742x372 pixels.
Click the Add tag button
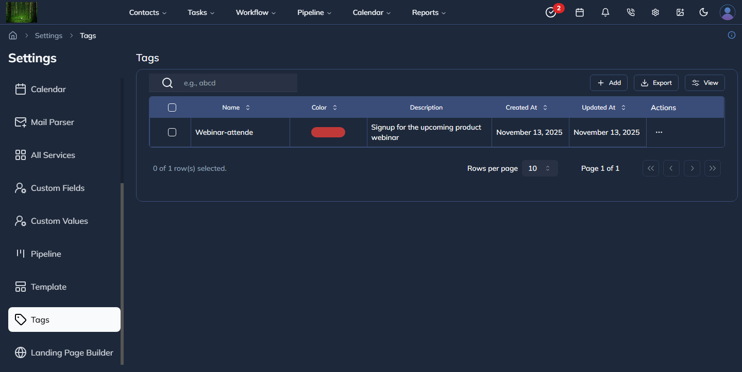pyautogui.click(x=609, y=83)
